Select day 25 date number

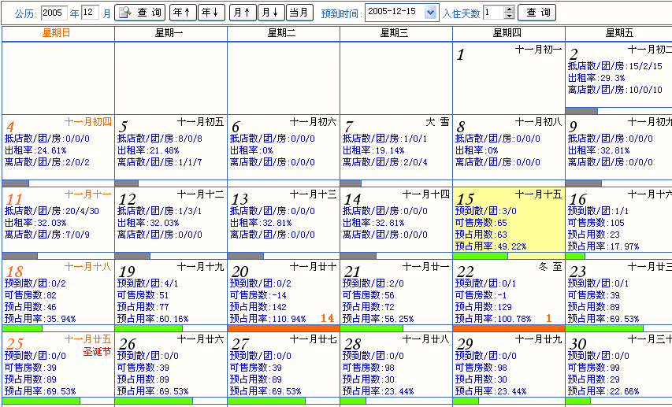point(14,344)
